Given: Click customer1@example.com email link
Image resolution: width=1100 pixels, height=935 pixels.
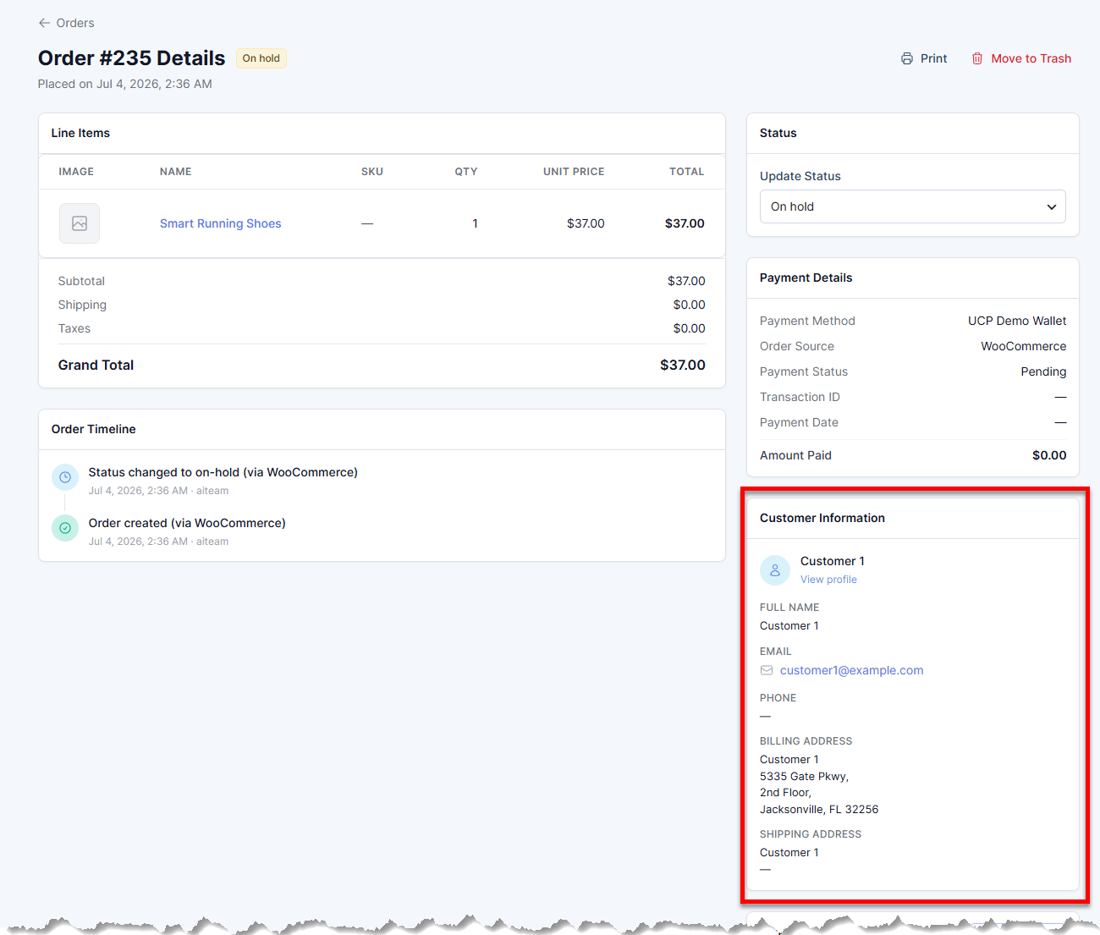Looking at the screenshot, I should (x=852, y=670).
